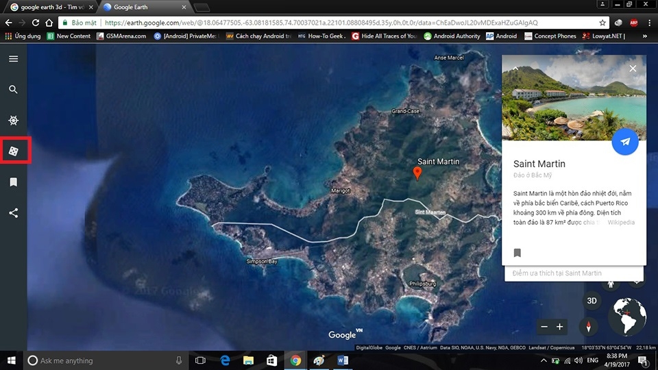Click the Grand-Case map label
Viewport: 658px width, 370px height.
coord(405,111)
